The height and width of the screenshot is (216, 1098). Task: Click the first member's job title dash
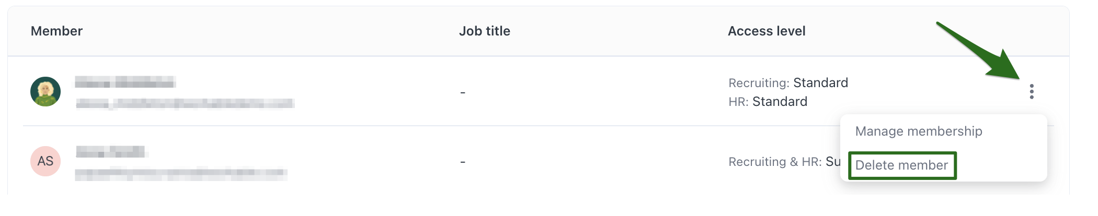(x=463, y=93)
